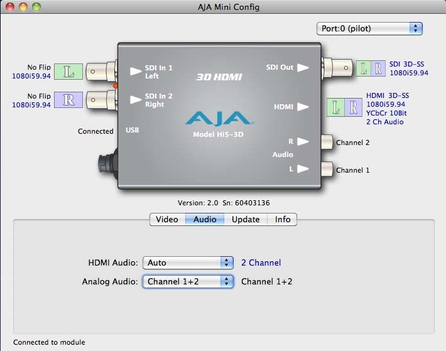Click the 'Version: 2.0 Sn: 60403136' text
Screen dimensions: 446x351
click(x=224, y=203)
